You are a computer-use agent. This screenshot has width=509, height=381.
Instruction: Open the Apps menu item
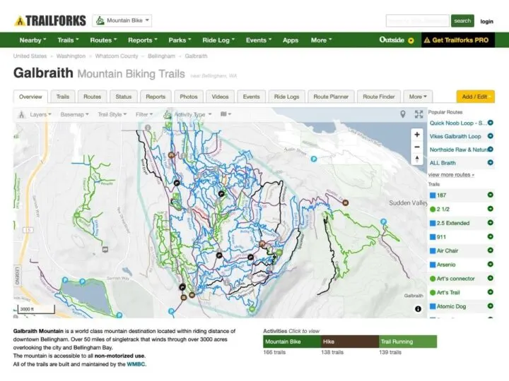coord(291,40)
